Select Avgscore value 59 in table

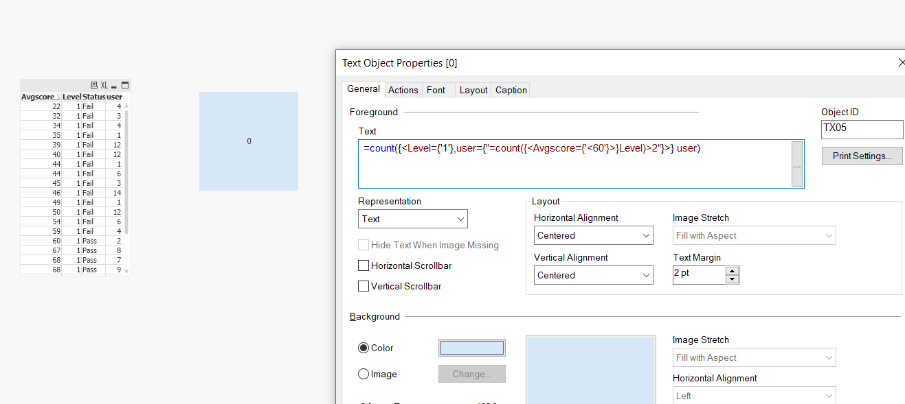(41, 231)
